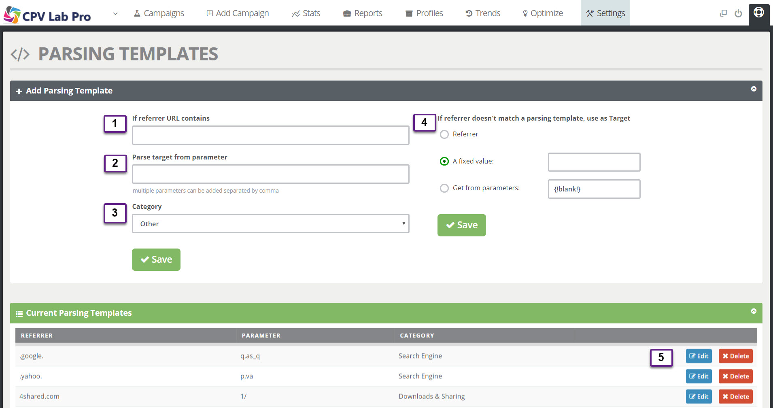This screenshot has height=408, width=773.
Task: Edit the .google. parsing template
Action: pyautogui.click(x=699, y=356)
